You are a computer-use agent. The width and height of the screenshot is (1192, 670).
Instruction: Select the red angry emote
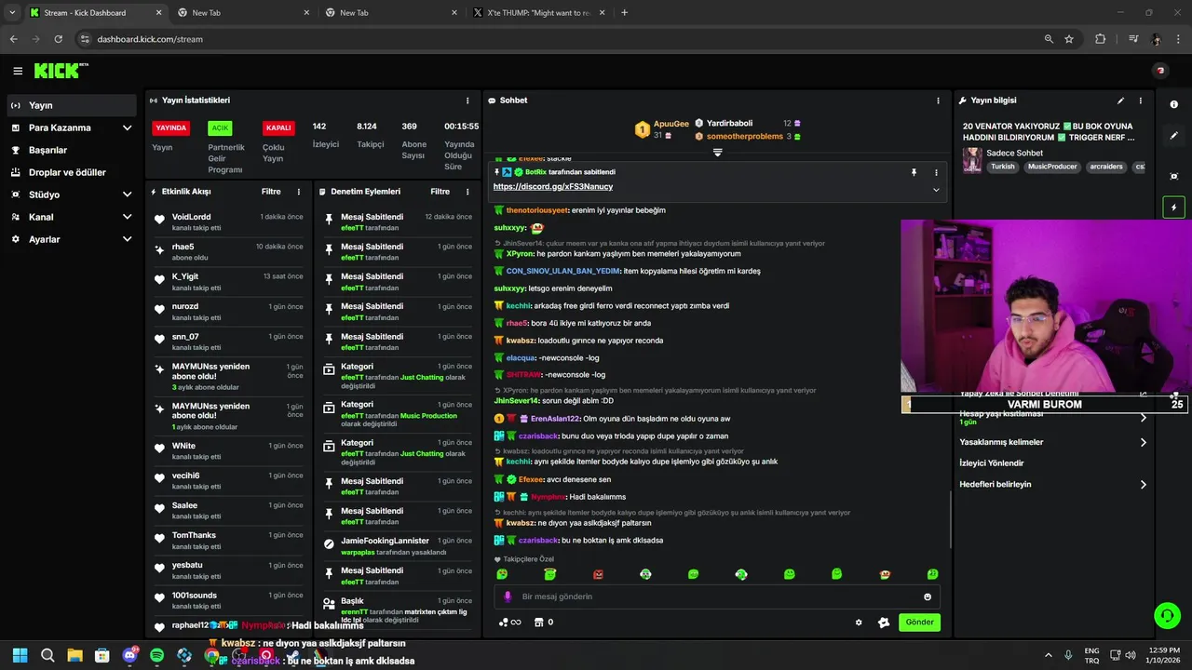tap(598, 574)
